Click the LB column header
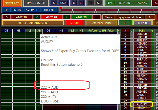 pyautogui.click(x=30, y=30)
